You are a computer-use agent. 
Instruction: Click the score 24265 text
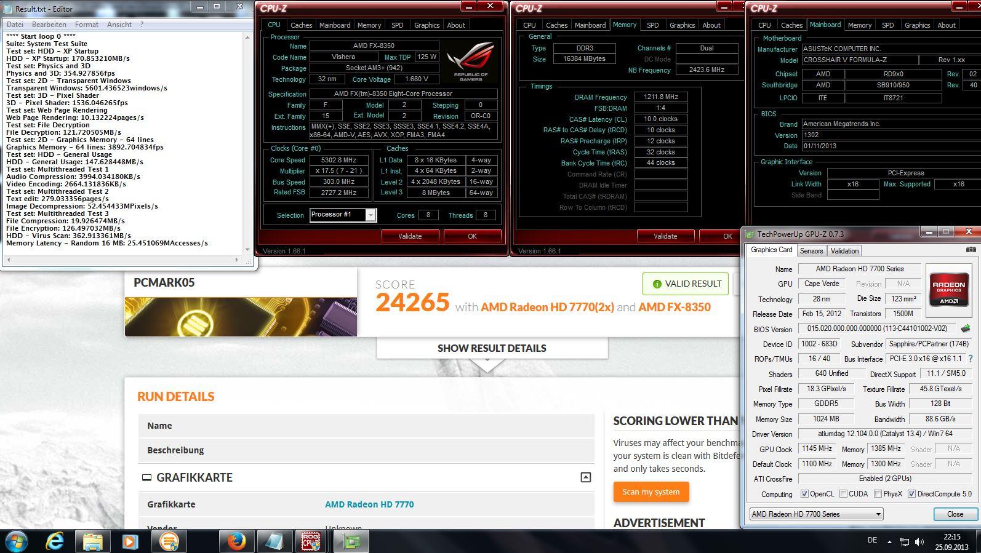point(412,303)
